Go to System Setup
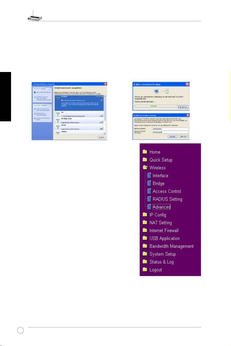 [162, 254]
